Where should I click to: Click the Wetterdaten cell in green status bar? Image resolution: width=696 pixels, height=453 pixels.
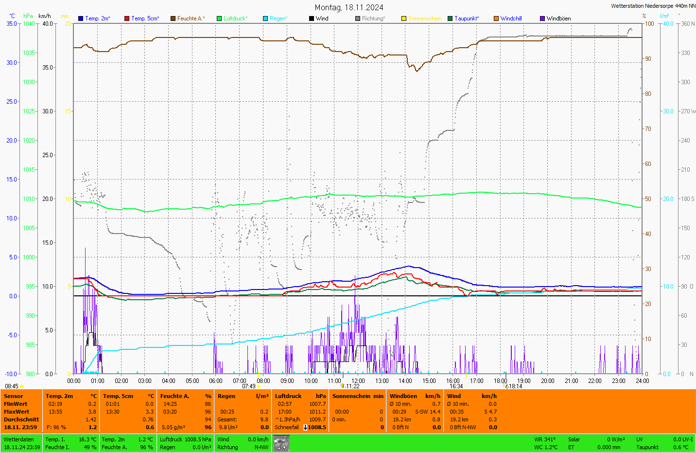(x=19, y=439)
